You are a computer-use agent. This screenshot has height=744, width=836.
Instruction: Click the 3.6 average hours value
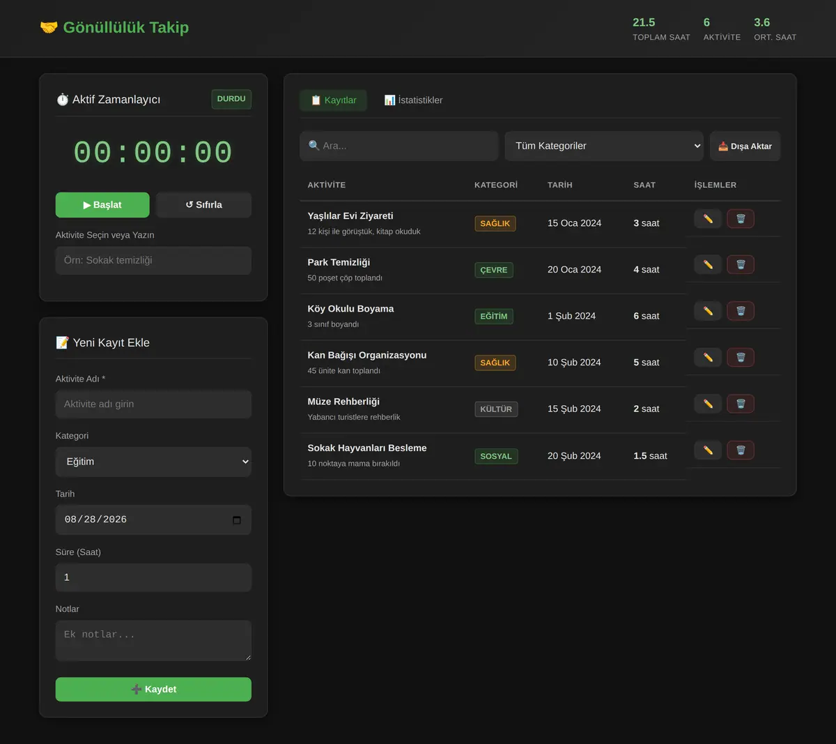[x=762, y=22]
